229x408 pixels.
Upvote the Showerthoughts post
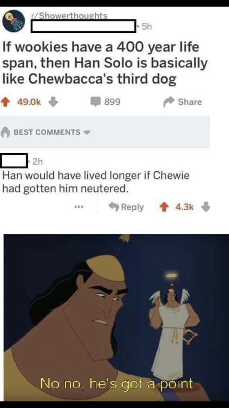tap(8, 102)
